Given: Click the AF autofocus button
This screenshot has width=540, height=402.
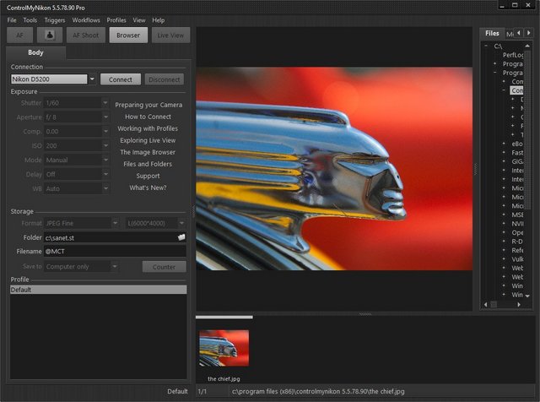Looking at the screenshot, I should 19,35.
